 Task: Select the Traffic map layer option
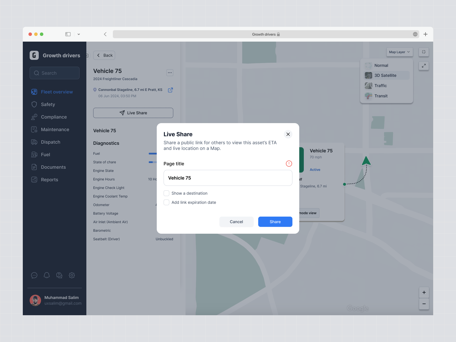pos(380,85)
